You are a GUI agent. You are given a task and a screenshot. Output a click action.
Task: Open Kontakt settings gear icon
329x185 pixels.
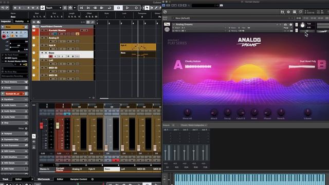pos(288,12)
